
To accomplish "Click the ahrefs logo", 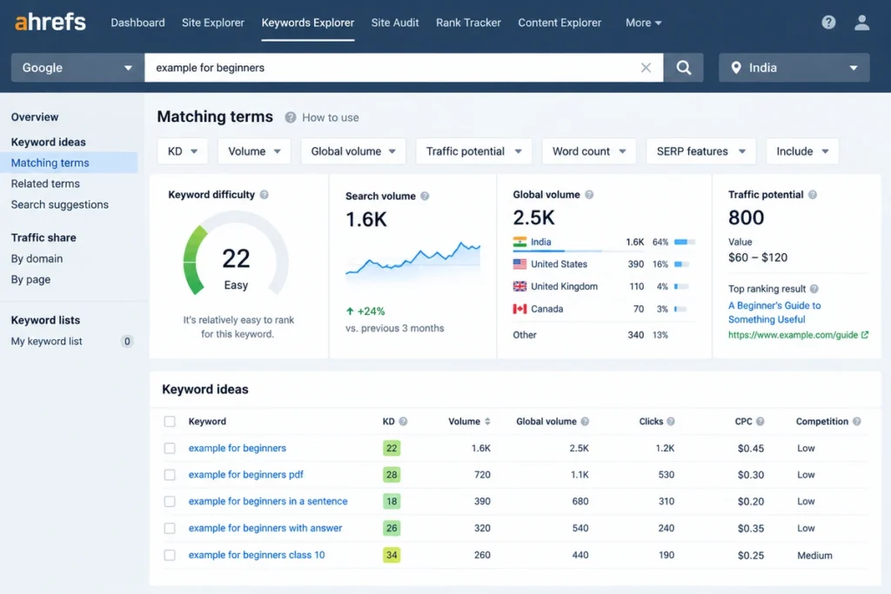I will click(50, 22).
